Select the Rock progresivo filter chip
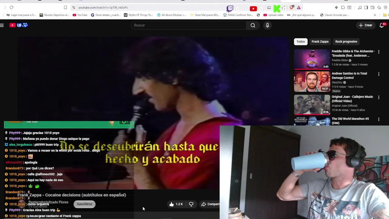The height and width of the screenshot is (219, 389). tap(346, 41)
